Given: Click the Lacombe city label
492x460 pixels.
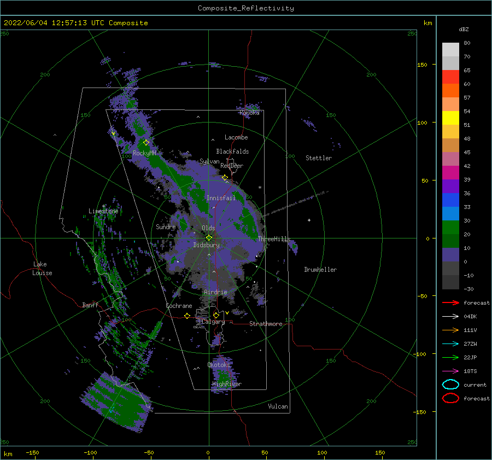Looking at the screenshot, I should (236, 137).
